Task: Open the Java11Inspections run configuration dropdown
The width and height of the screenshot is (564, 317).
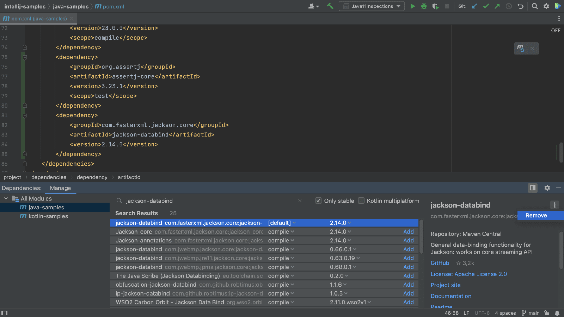Action: click(x=372, y=6)
